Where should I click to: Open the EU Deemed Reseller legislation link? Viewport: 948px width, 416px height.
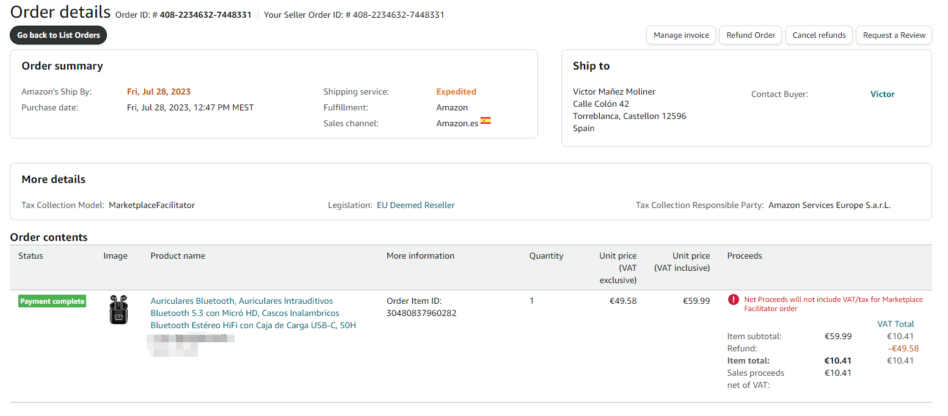tap(415, 205)
